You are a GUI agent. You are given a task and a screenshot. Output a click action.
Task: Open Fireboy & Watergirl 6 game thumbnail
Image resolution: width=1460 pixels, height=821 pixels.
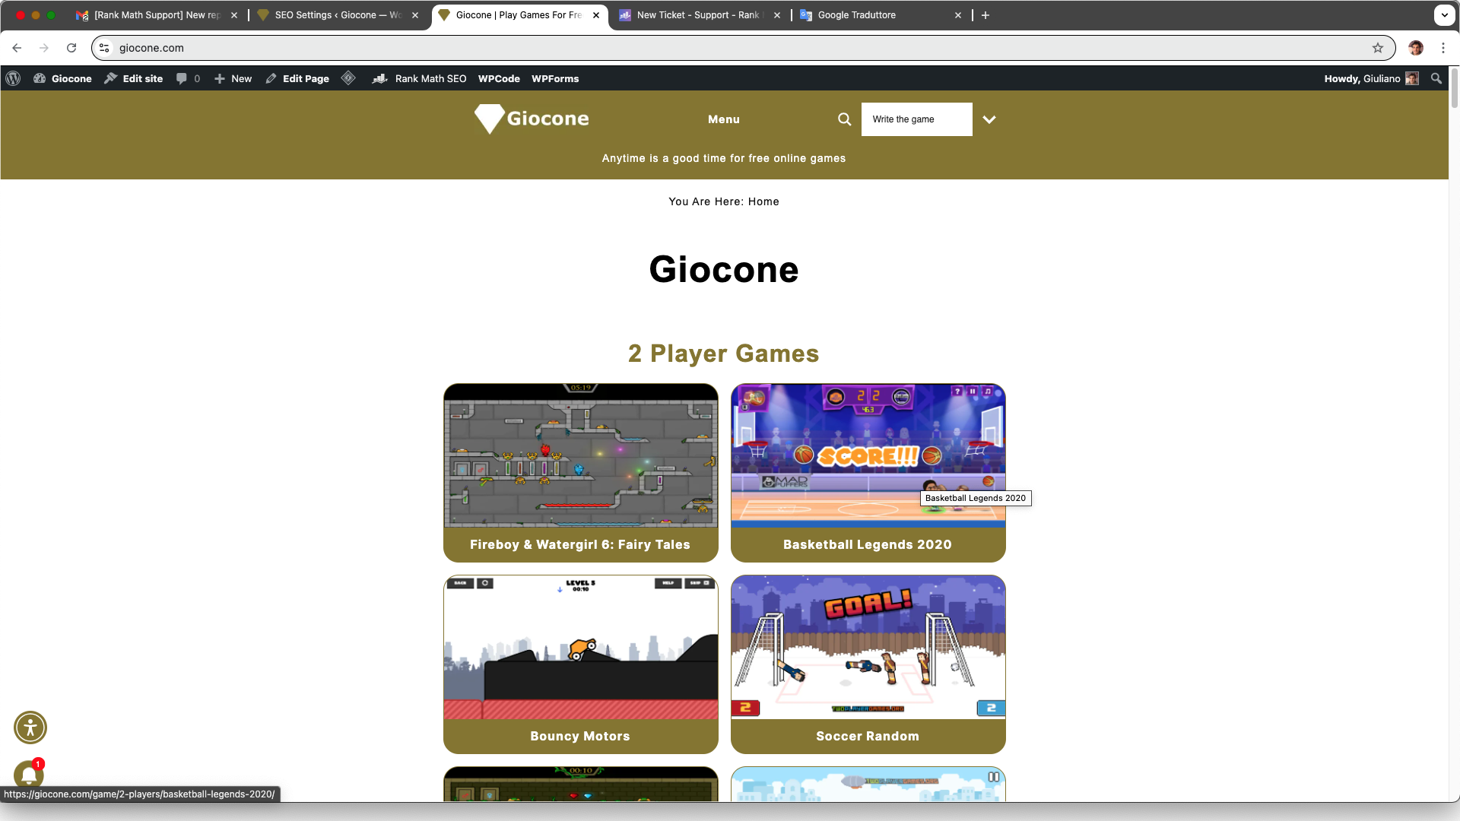point(581,455)
